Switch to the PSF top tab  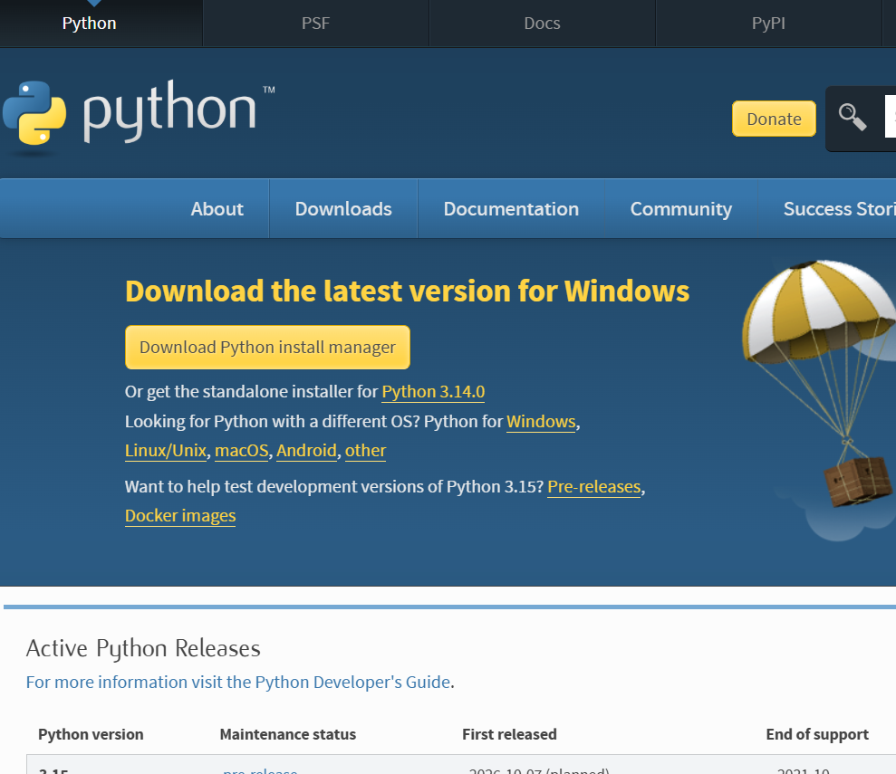pos(315,24)
